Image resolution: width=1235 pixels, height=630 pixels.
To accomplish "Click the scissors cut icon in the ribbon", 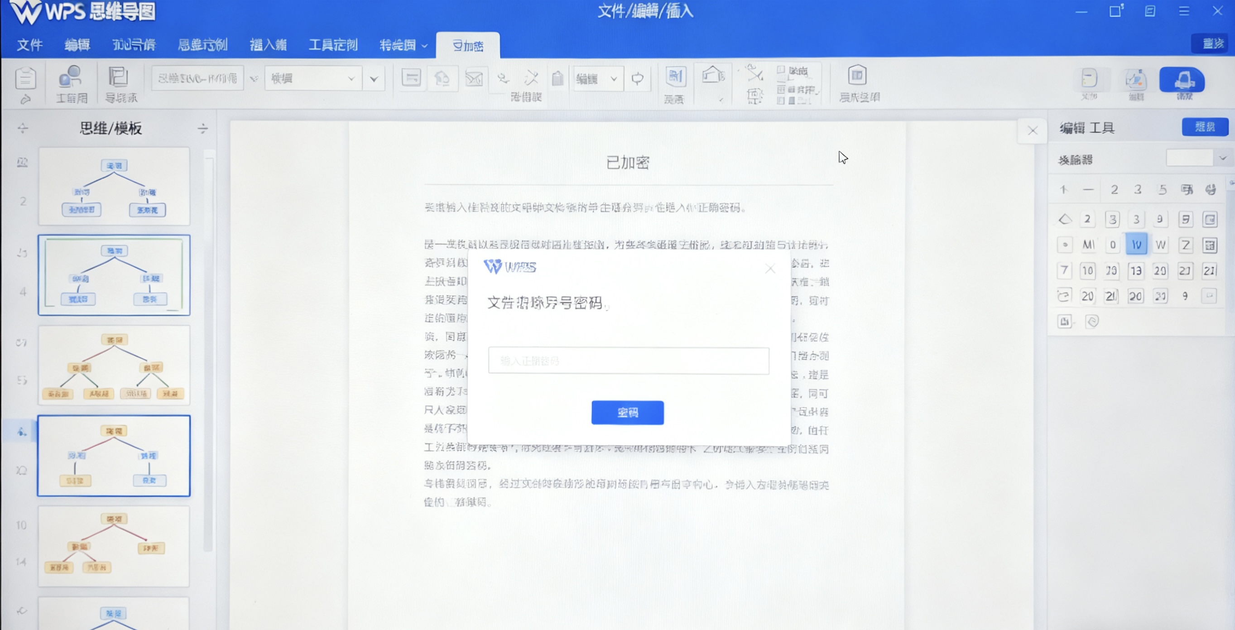I will (x=754, y=74).
